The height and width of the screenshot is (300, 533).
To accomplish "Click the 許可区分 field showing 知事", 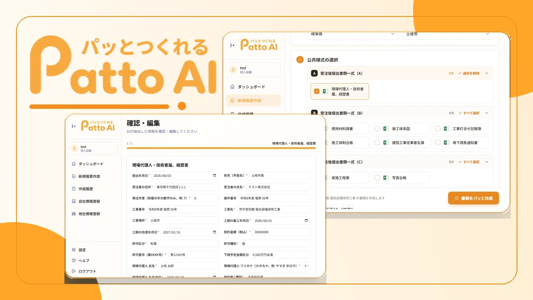I will click(183, 244).
